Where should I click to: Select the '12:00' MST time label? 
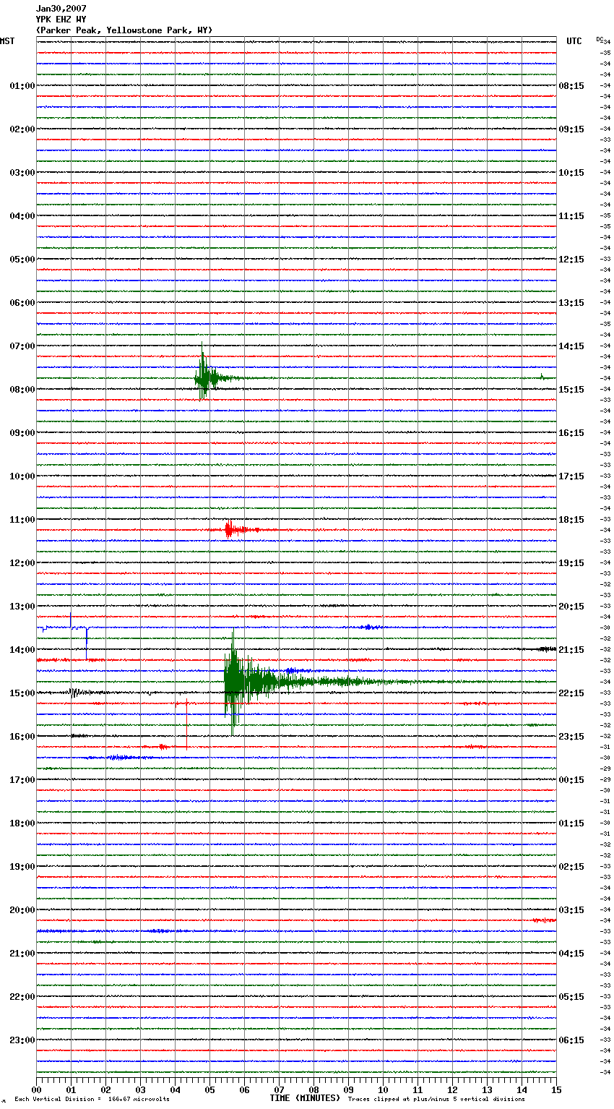[22, 563]
